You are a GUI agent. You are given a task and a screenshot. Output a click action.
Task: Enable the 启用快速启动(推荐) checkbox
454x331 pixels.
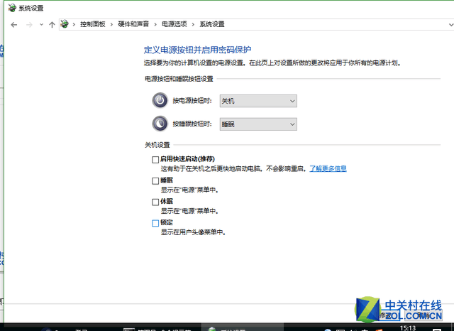pyautogui.click(x=155, y=161)
